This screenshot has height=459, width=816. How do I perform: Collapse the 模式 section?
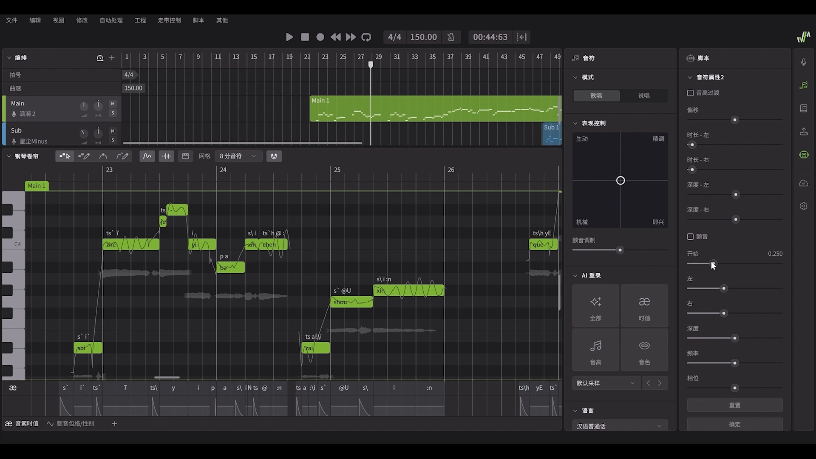(575, 77)
